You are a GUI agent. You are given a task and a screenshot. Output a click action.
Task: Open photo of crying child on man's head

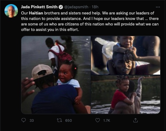tap(125, 55)
